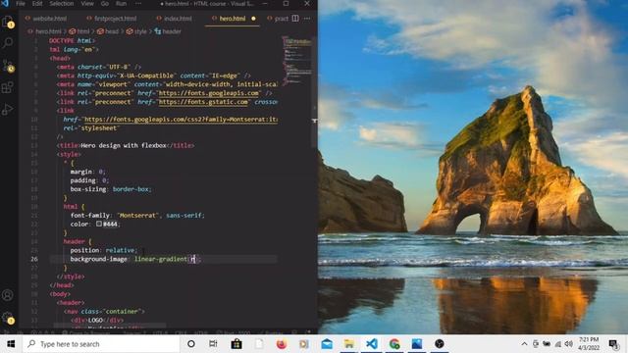Open the OBS Studio taskbar icon

coord(440,344)
